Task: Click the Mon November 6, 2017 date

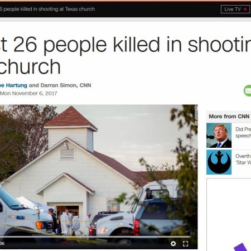Action: 28,93
